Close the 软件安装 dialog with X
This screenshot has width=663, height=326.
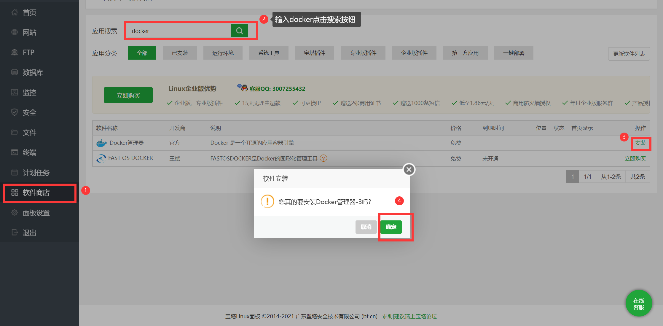tap(409, 169)
